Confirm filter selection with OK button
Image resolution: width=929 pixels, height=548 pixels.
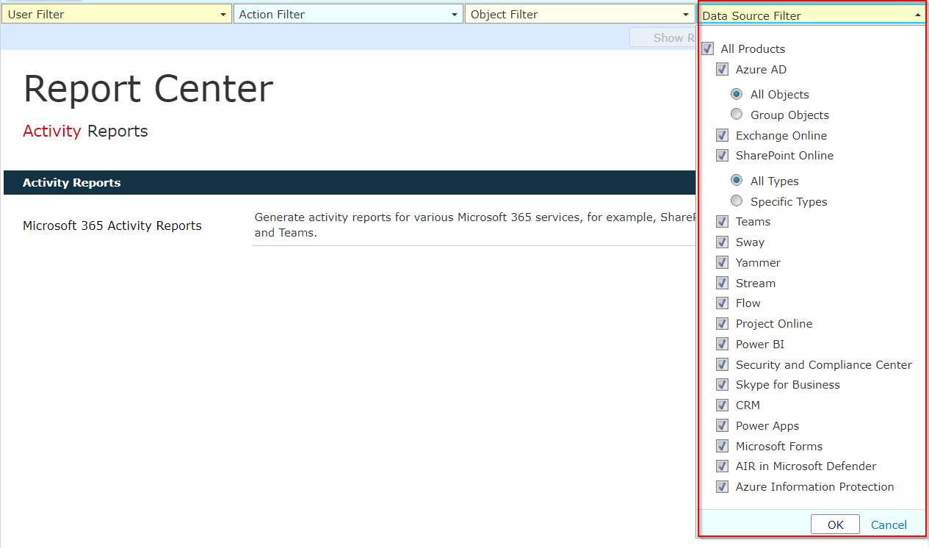835,524
